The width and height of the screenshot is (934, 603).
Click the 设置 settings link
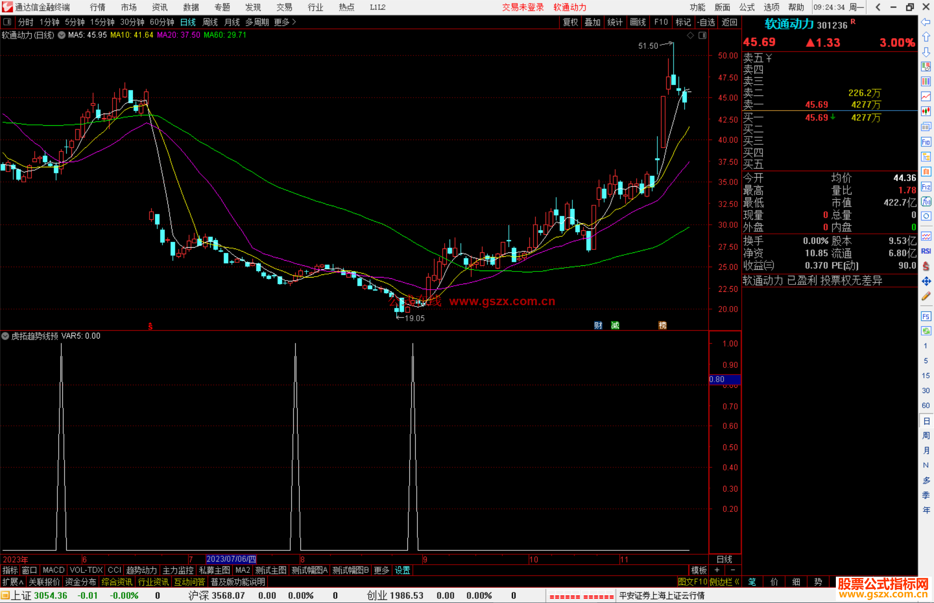tap(402, 570)
